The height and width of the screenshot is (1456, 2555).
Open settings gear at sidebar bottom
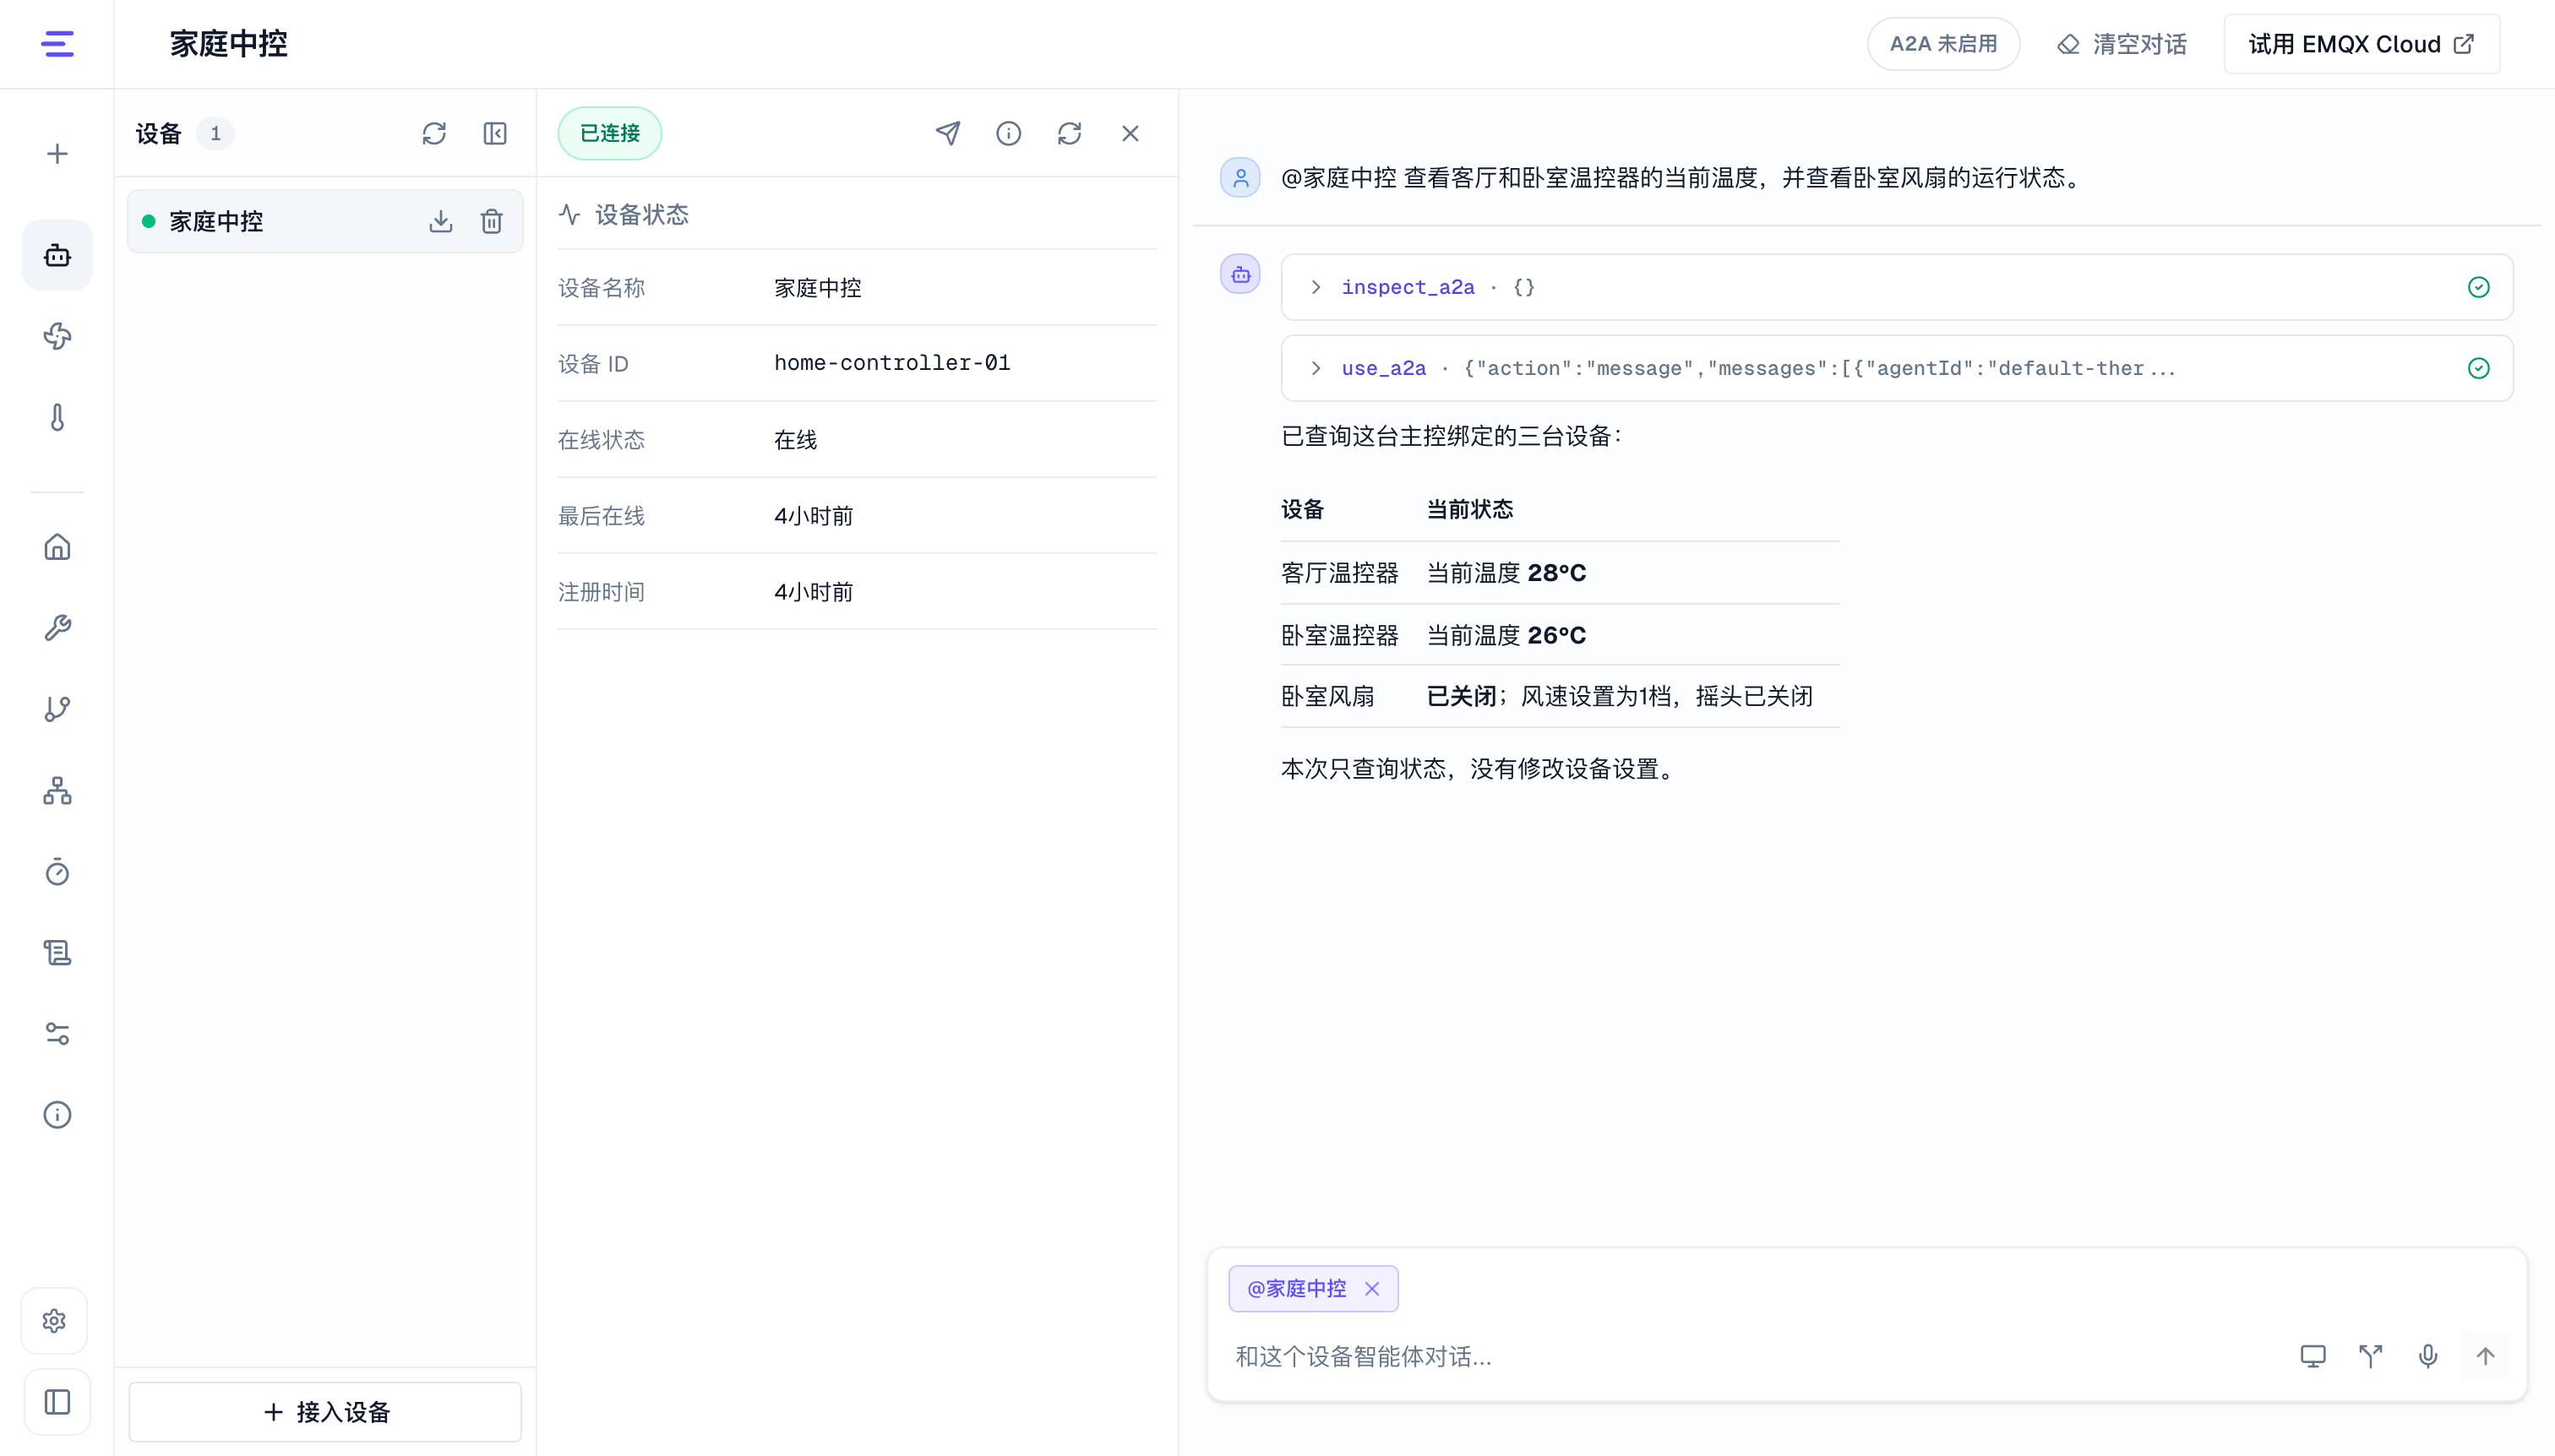pos(55,1321)
